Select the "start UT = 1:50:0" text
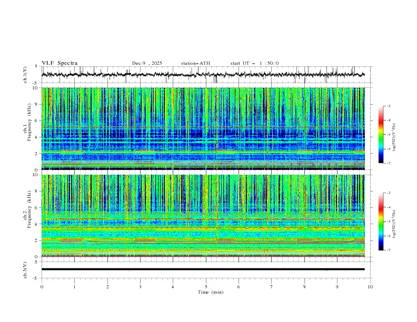The image size is (417, 322). [x=254, y=63]
